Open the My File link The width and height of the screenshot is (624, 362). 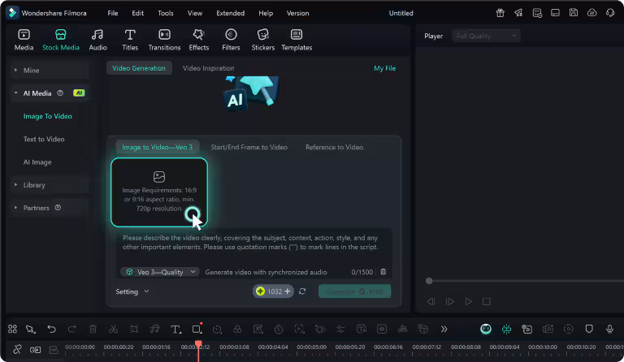coord(384,68)
